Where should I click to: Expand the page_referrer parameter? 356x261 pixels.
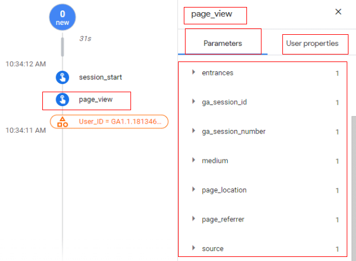194,219
